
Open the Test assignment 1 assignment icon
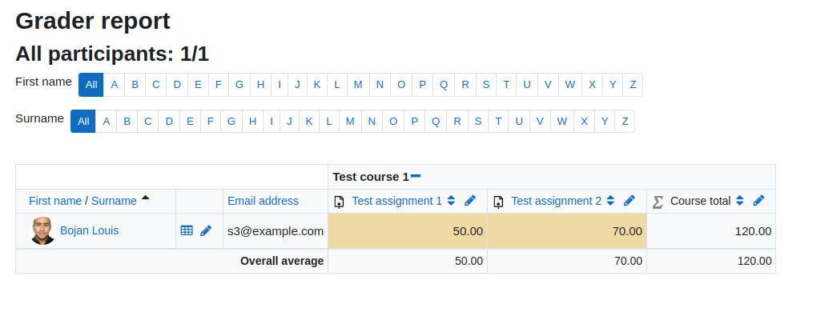340,202
